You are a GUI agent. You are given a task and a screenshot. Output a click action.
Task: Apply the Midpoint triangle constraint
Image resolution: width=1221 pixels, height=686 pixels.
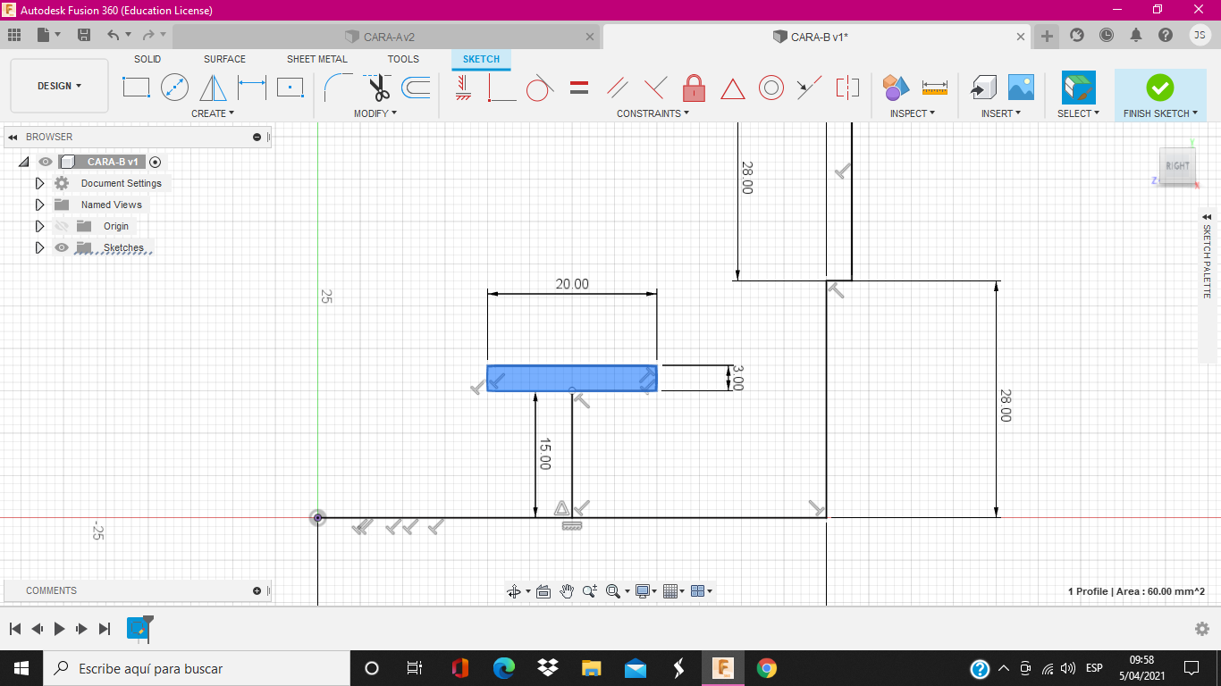pos(732,88)
